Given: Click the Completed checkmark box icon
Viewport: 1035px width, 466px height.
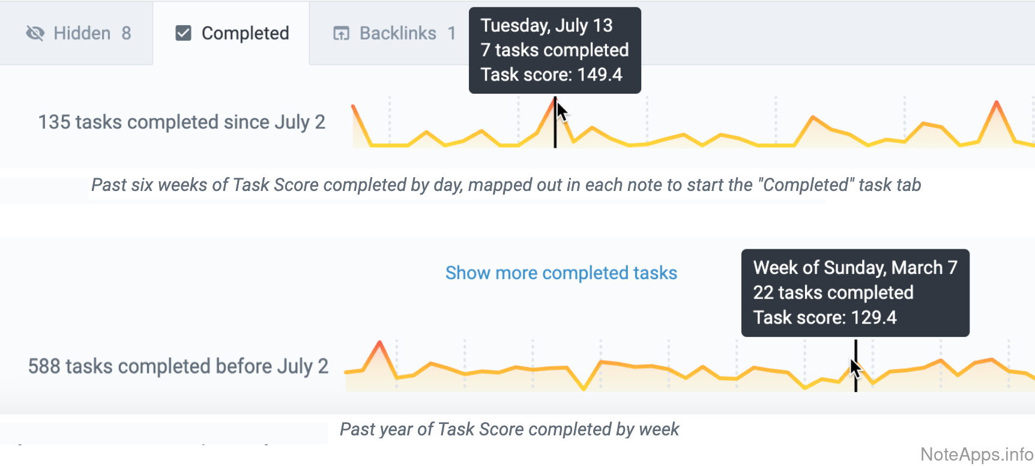Looking at the screenshot, I should point(183,34).
